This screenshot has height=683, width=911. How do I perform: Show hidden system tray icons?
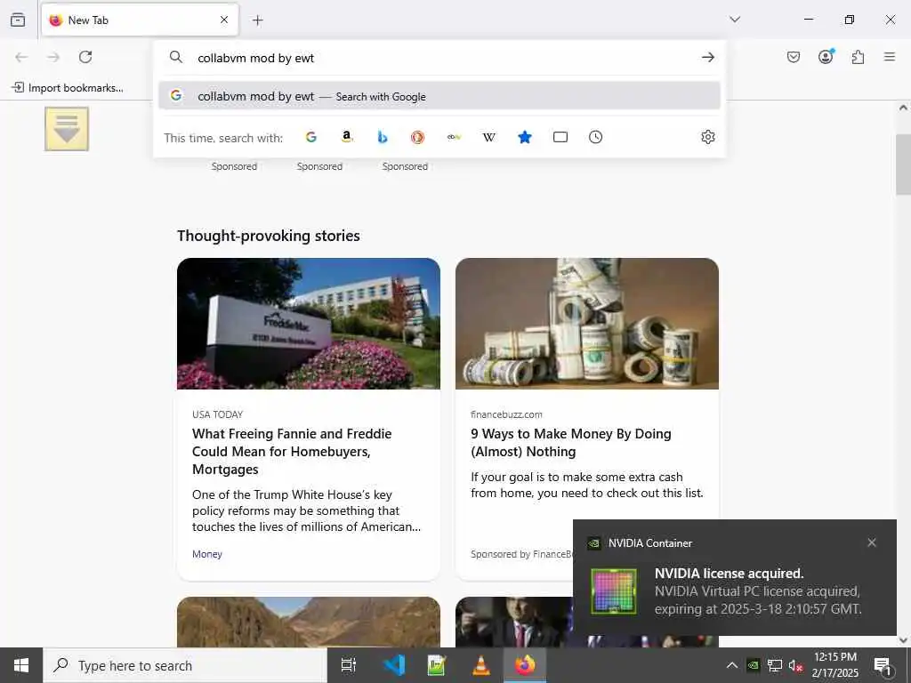coord(732,665)
